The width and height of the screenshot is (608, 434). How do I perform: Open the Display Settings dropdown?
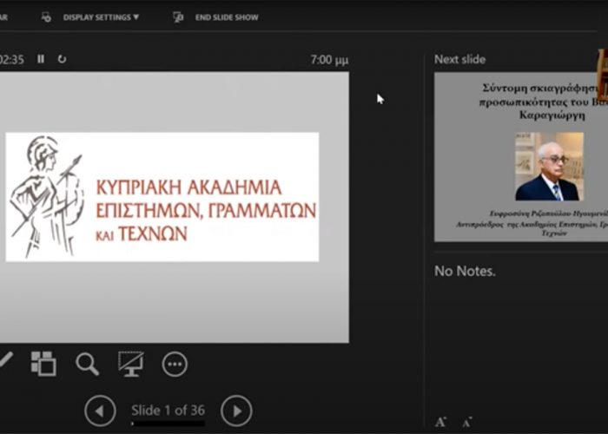pyautogui.click(x=101, y=17)
